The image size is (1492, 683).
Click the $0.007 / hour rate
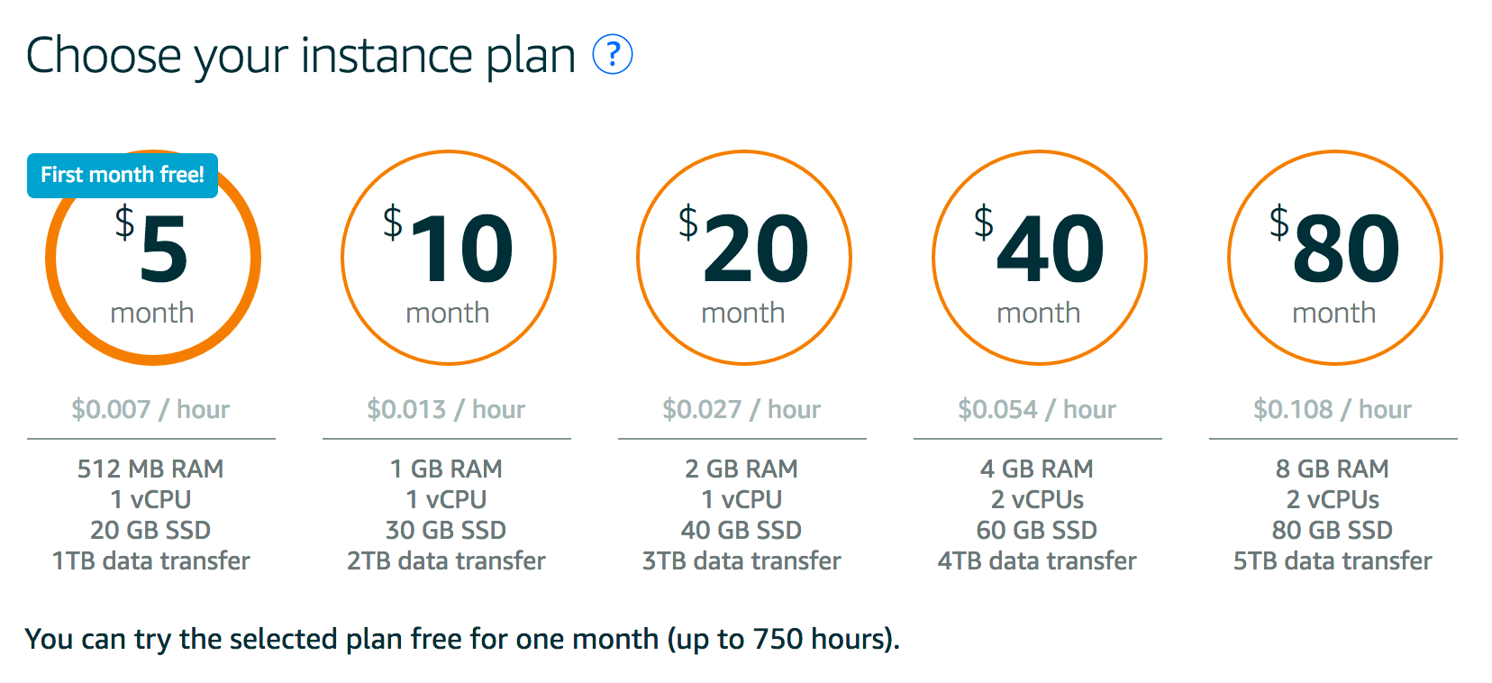click(x=150, y=409)
